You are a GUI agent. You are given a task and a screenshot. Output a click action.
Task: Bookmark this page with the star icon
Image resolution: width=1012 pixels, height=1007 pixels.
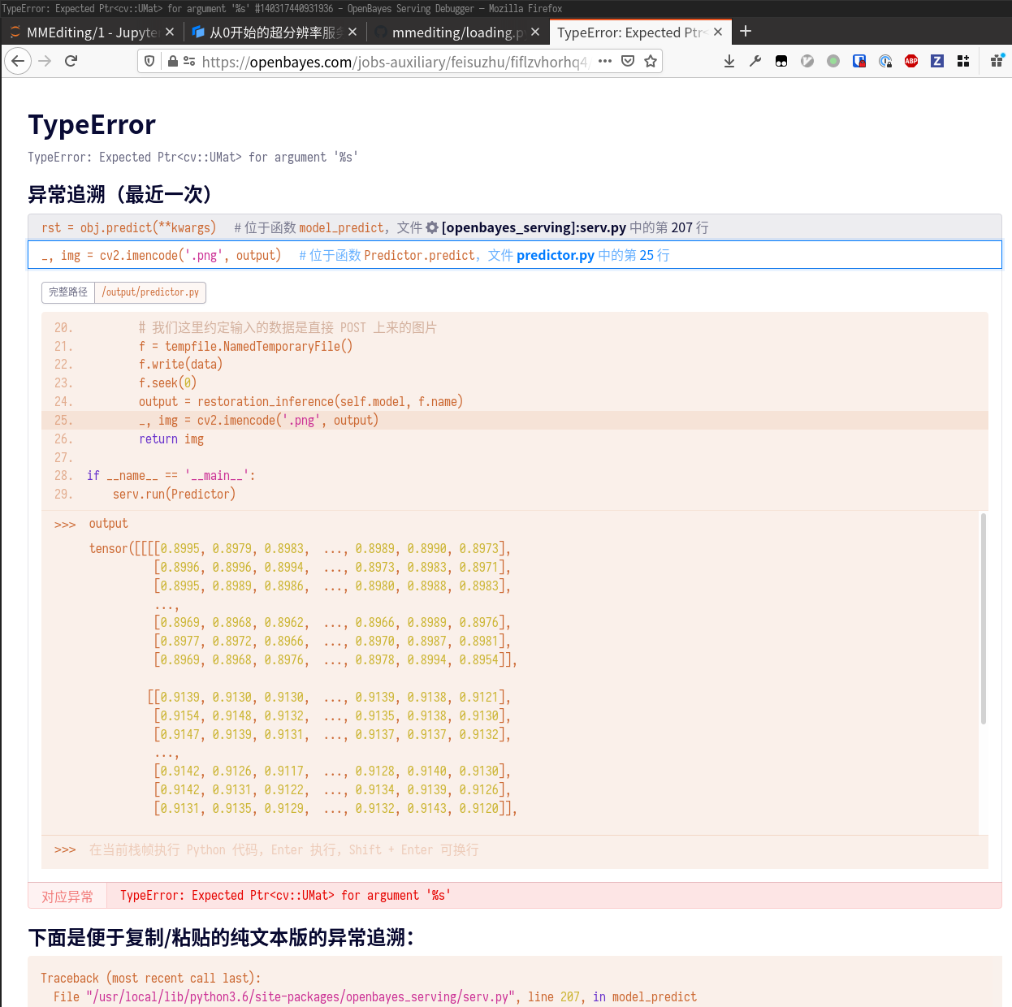click(651, 61)
